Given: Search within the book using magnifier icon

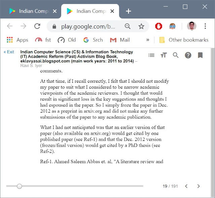Looking at the screenshot, I should tap(176, 55).
